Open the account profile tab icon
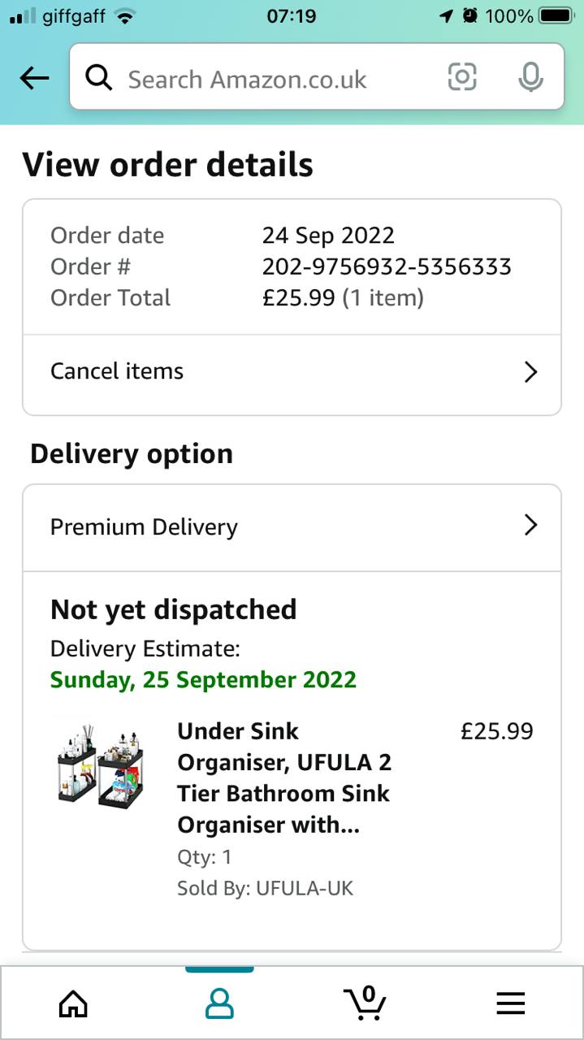 click(x=219, y=1004)
